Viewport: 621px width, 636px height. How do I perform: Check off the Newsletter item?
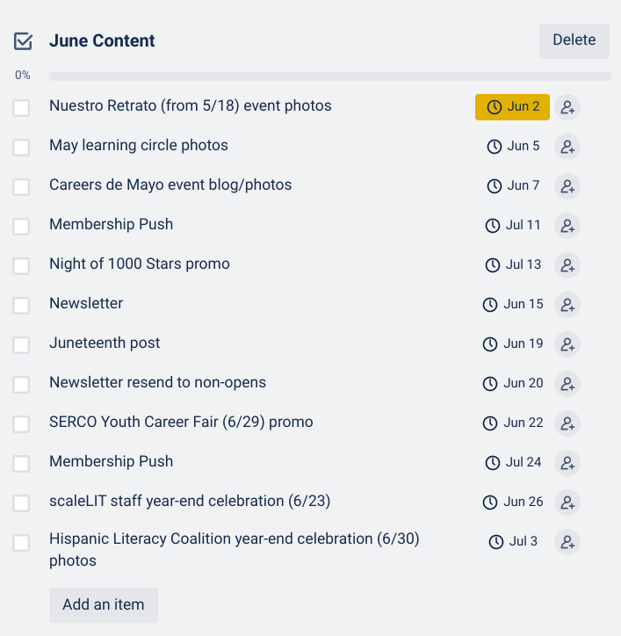[x=21, y=305]
